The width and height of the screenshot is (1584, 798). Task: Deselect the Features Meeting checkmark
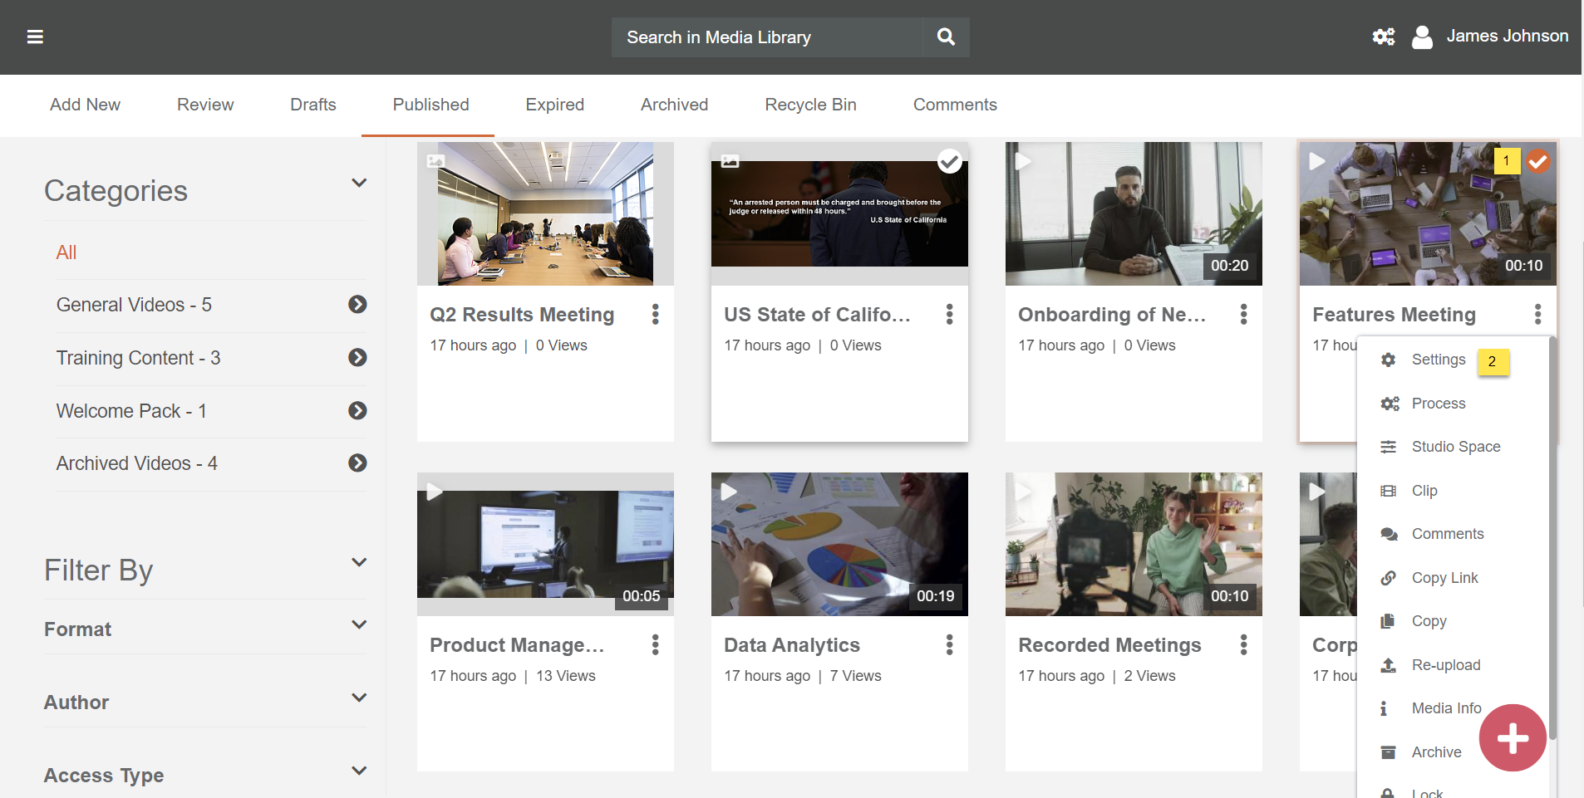pos(1538,161)
